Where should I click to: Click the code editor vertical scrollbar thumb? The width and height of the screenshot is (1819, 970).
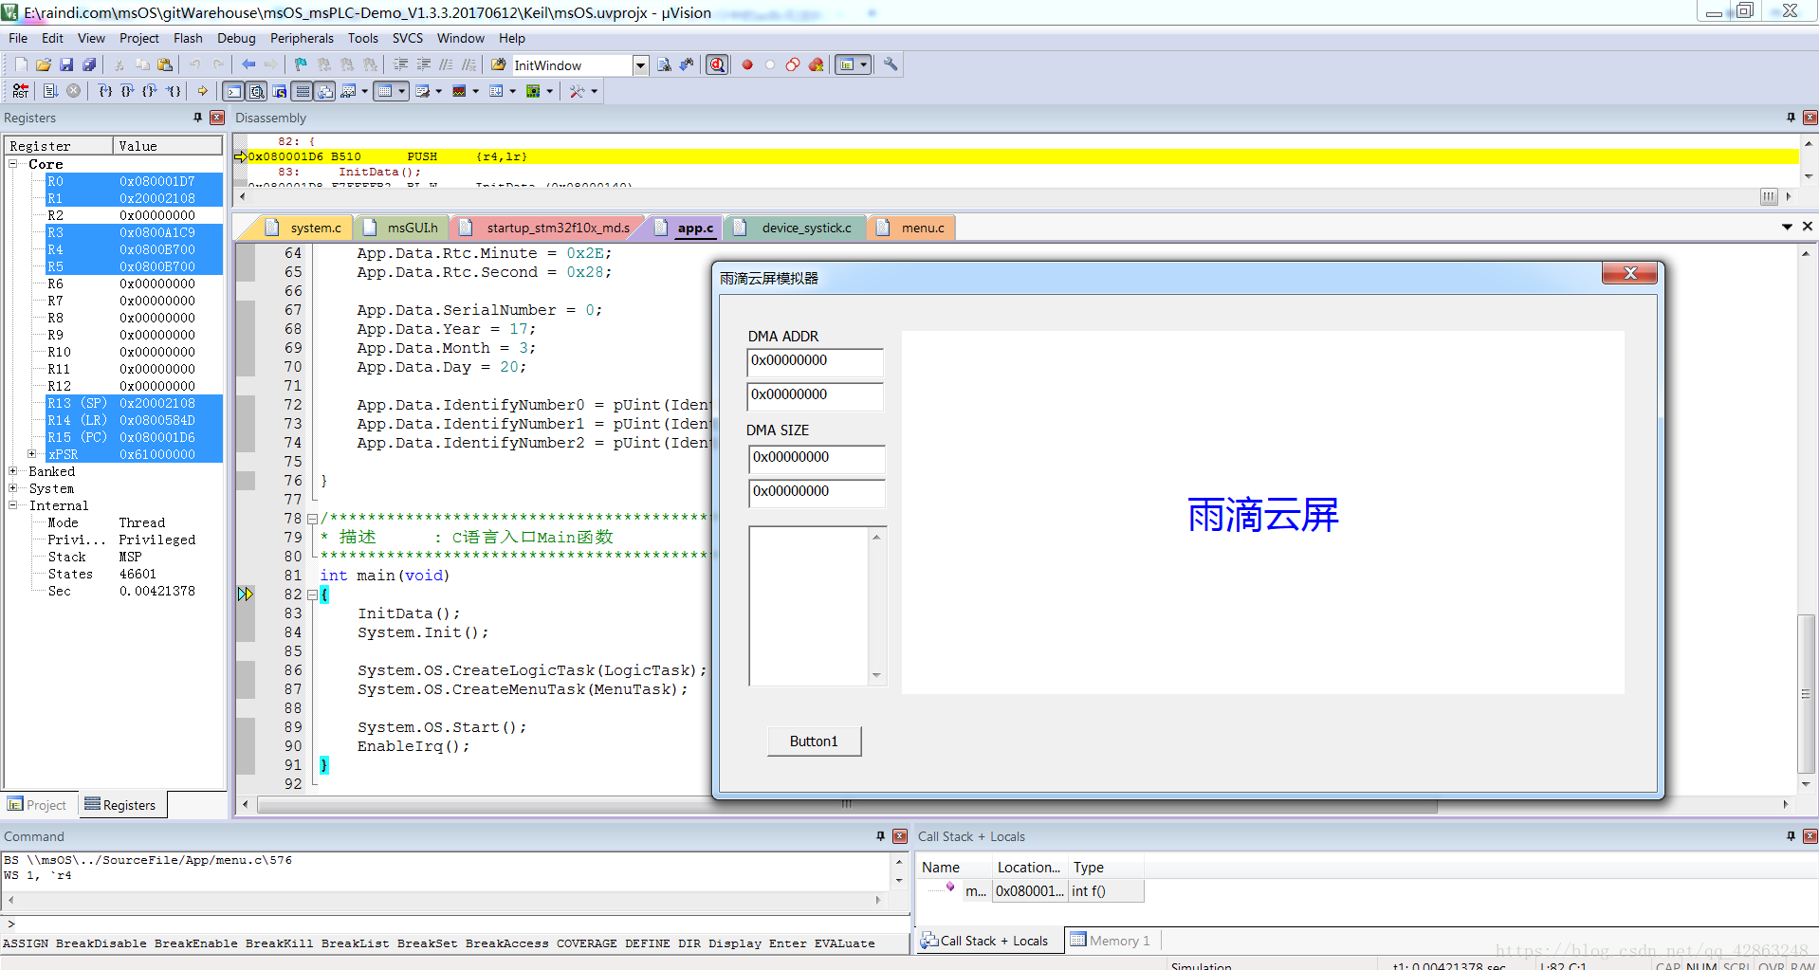pyautogui.click(x=1806, y=695)
